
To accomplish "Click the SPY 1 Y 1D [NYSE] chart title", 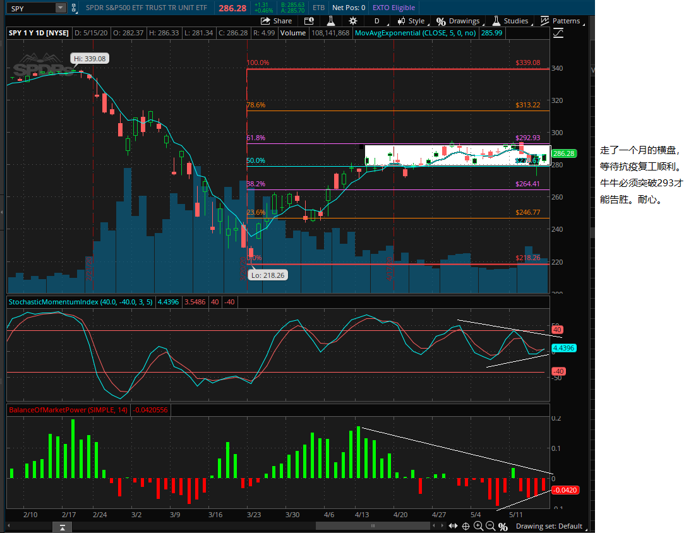I will click(39, 33).
